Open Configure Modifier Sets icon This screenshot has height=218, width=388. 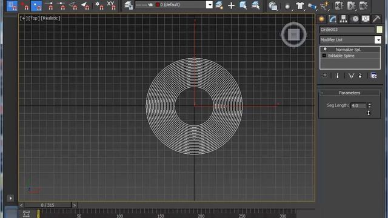pos(373,76)
